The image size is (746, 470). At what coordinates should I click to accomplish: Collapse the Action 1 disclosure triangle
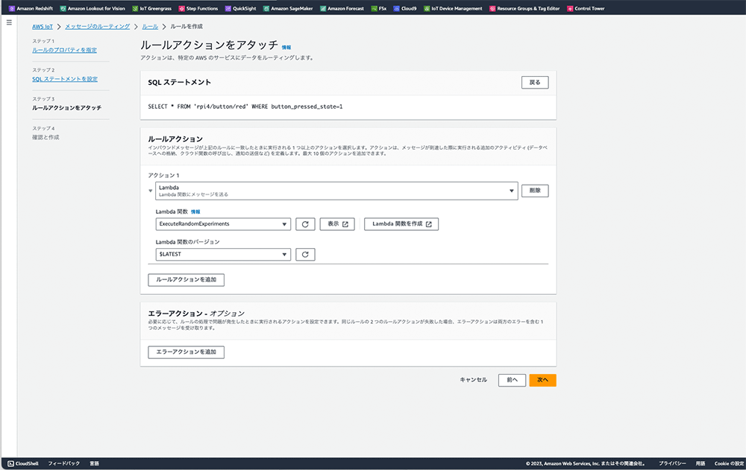151,191
